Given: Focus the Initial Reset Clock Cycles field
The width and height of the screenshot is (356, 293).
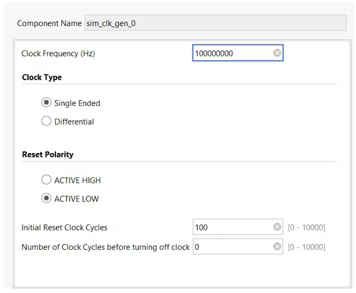Looking at the screenshot, I should [x=231, y=228].
